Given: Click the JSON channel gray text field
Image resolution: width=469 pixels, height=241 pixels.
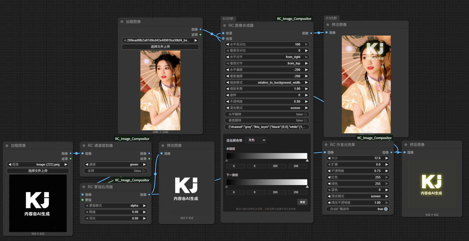Looking at the screenshot, I should pyautogui.click(x=267, y=127).
